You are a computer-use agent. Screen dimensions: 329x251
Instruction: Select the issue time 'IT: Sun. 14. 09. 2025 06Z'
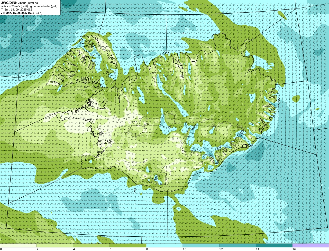16,9
